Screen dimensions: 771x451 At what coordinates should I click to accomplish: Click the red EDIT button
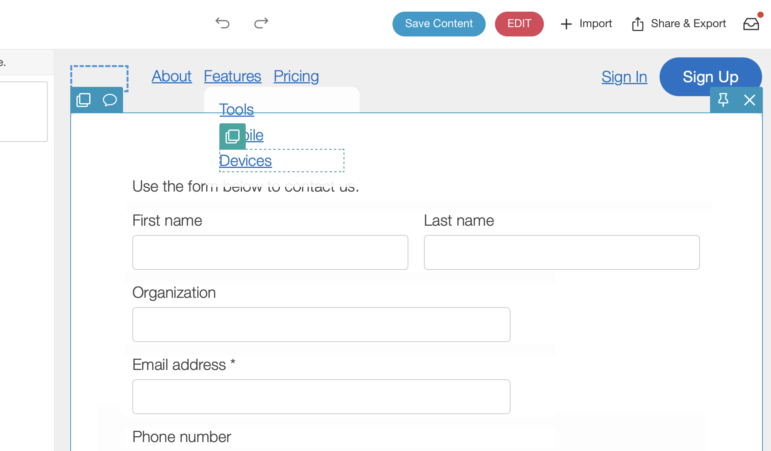point(519,24)
